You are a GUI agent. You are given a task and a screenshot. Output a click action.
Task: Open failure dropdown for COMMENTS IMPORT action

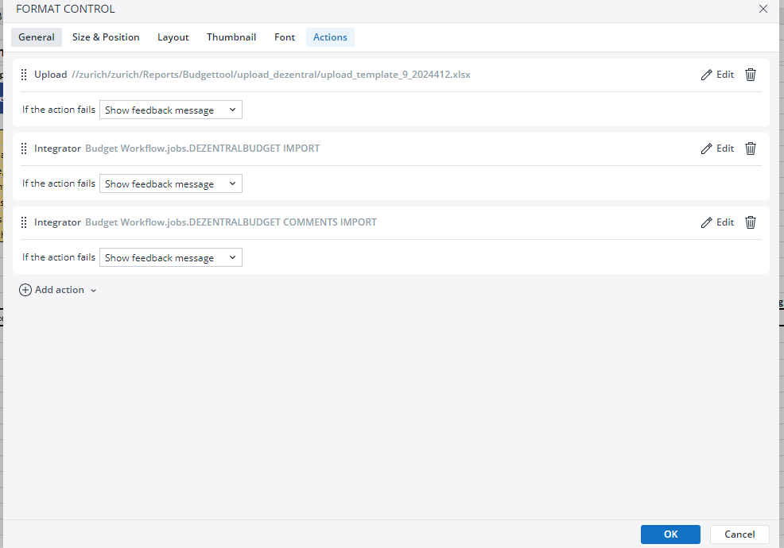(x=170, y=258)
